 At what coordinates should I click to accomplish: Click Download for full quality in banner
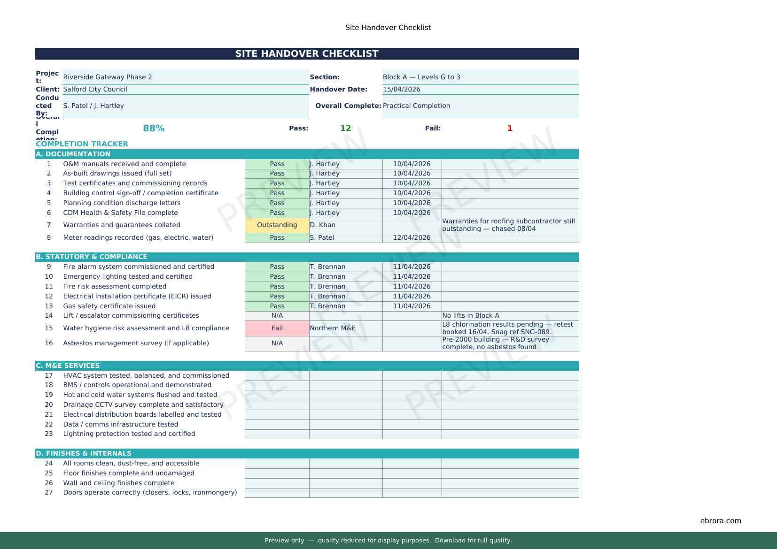[473, 541]
